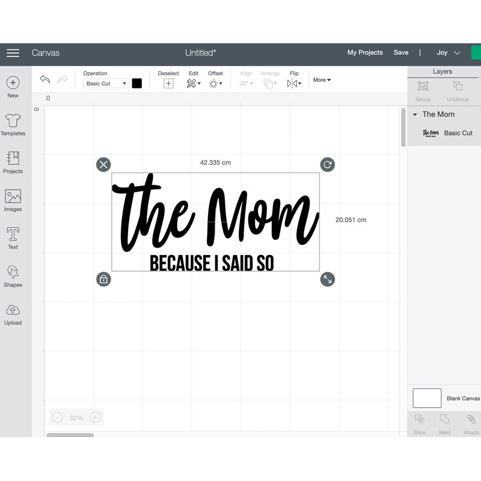Undo the last action

point(45,79)
